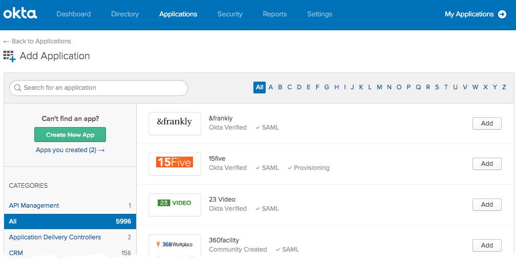Open the Apps you created (2) link

(70, 150)
